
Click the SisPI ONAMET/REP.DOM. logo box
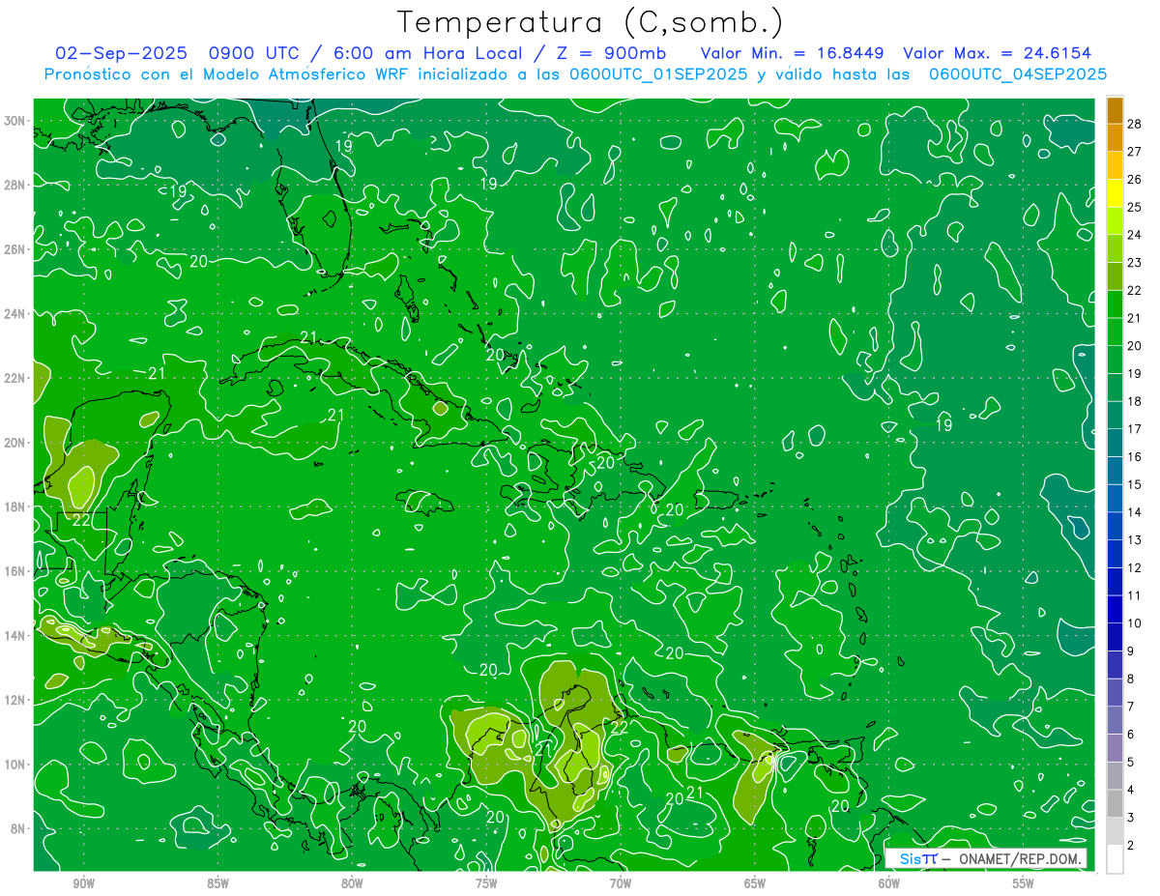tap(986, 858)
